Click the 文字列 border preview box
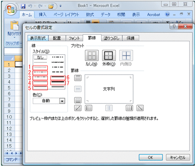 coord(109,89)
